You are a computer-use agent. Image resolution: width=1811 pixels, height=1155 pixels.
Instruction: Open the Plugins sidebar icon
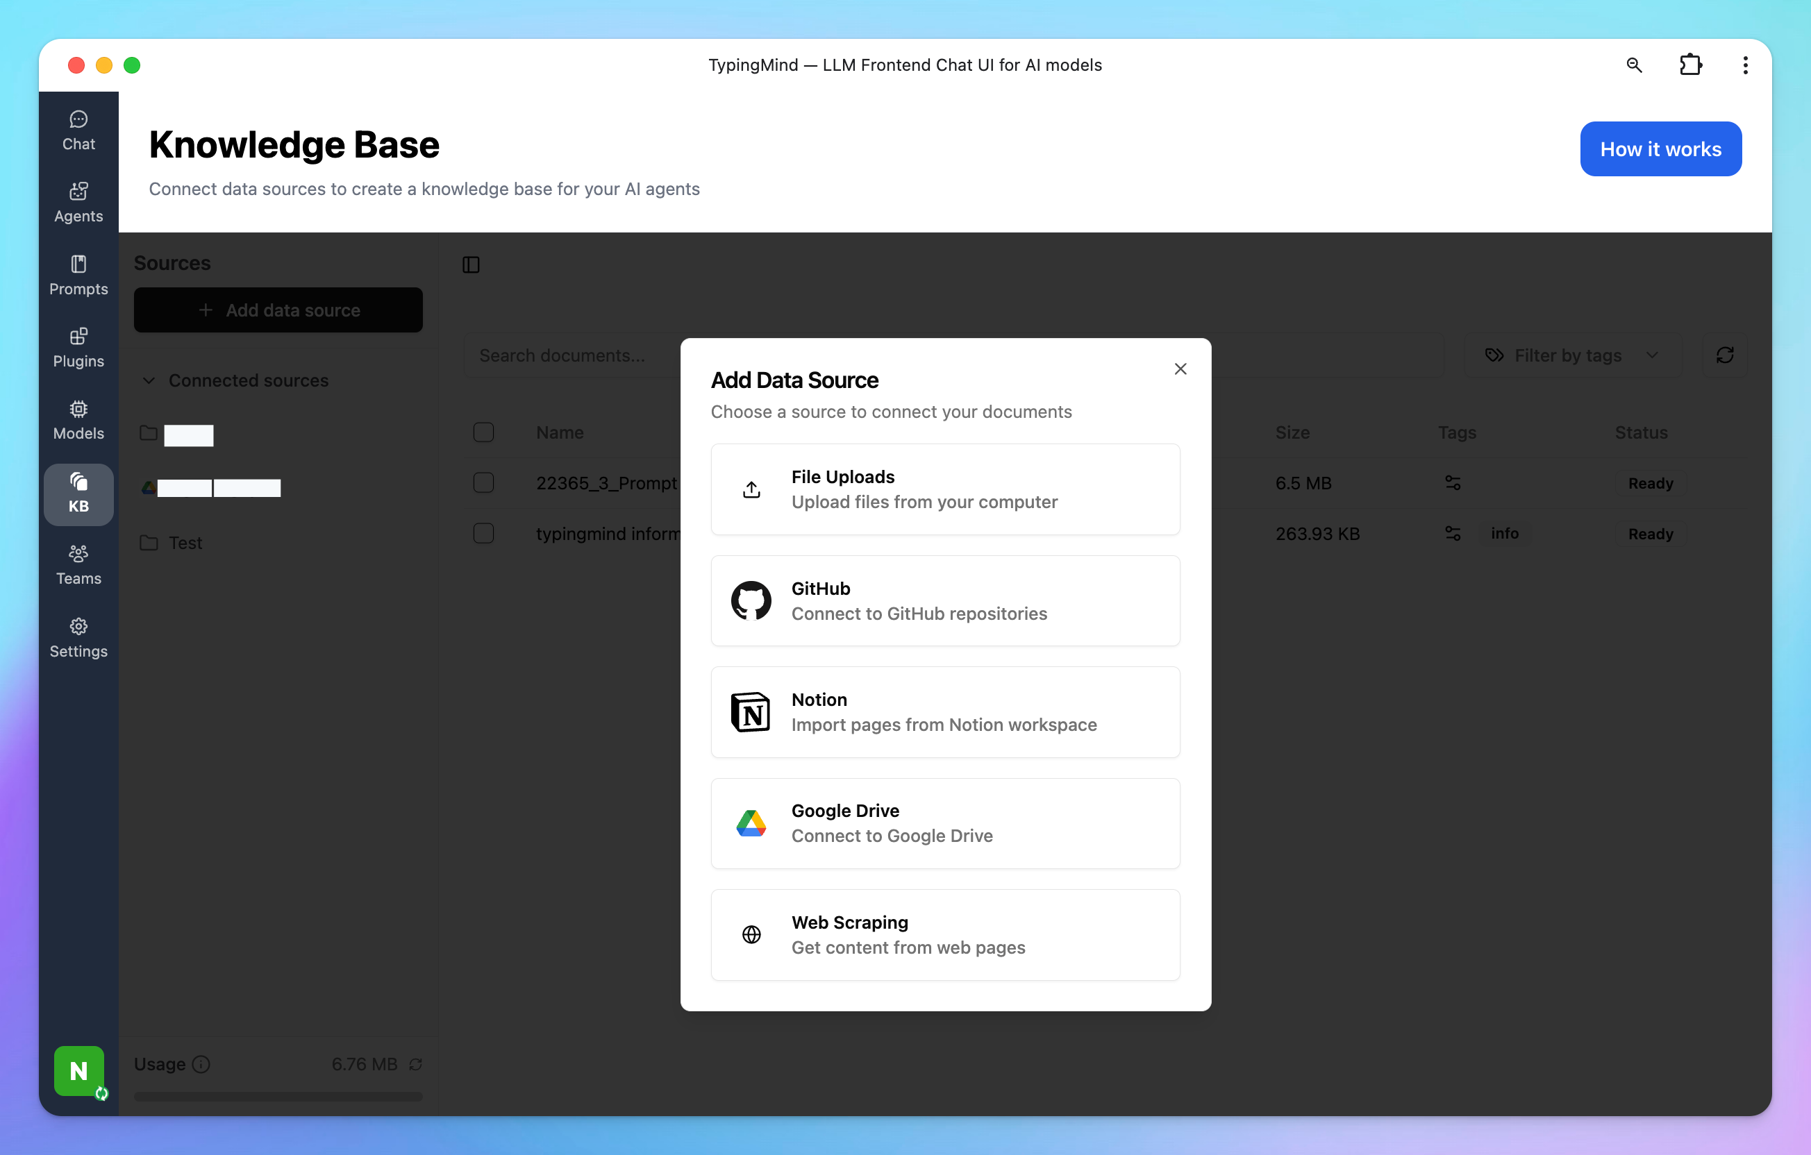(x=78, y=348)
